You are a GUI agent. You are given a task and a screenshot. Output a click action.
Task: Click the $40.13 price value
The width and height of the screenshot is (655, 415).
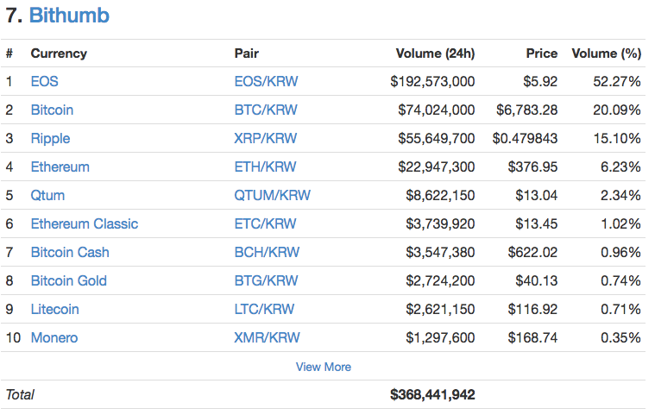tap(537, 280)
